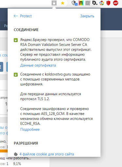
Task: Click the Подробнее link
Action: [x=30, y=129]
